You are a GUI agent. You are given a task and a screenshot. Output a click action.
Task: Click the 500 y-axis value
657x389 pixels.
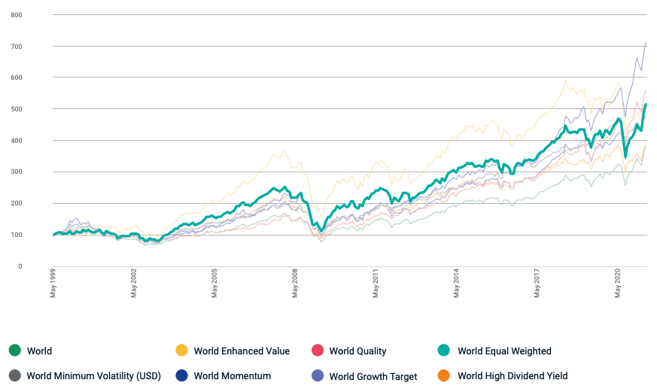[17, 109]
